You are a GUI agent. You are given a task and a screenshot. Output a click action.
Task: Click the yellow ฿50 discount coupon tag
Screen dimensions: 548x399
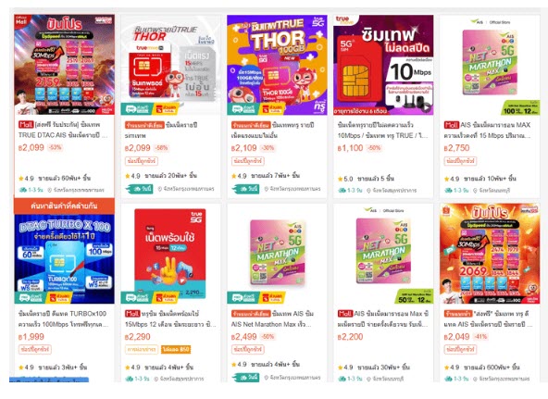(176, 349)
